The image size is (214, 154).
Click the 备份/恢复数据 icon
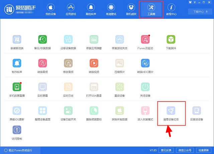click(x=42, y=39)
